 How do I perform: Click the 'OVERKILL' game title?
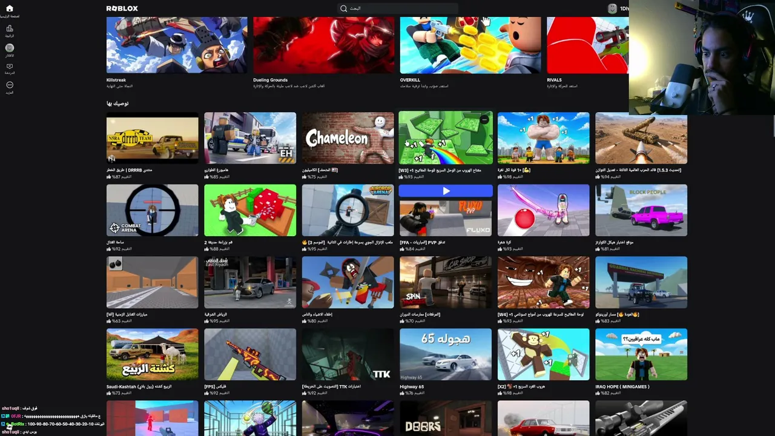[410, 80]
